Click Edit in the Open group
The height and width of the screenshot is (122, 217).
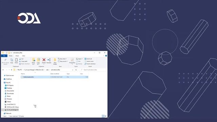pos(78,61)
